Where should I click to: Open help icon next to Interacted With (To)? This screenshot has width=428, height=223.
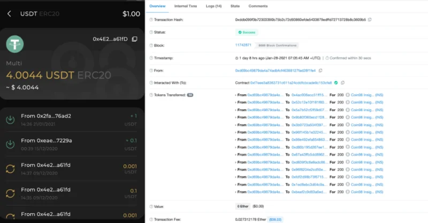(x=151, y=83)
